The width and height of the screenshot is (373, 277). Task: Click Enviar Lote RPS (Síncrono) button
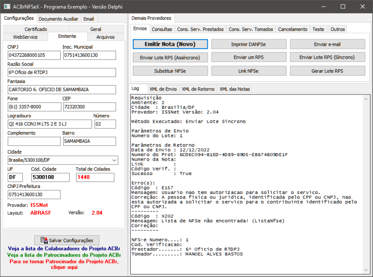point(327,57)
